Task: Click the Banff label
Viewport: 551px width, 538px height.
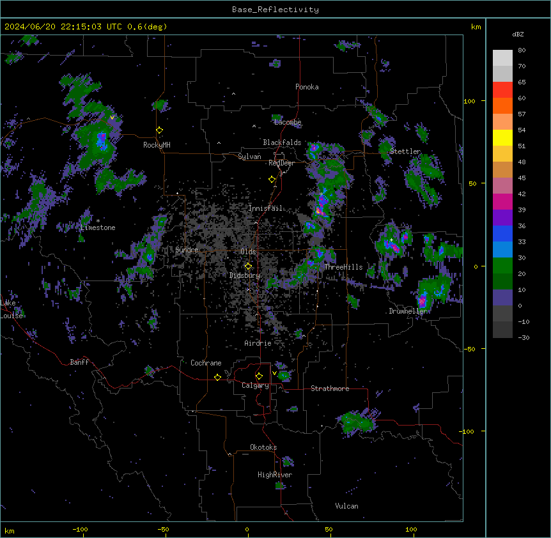Action: tap(79, 362)
